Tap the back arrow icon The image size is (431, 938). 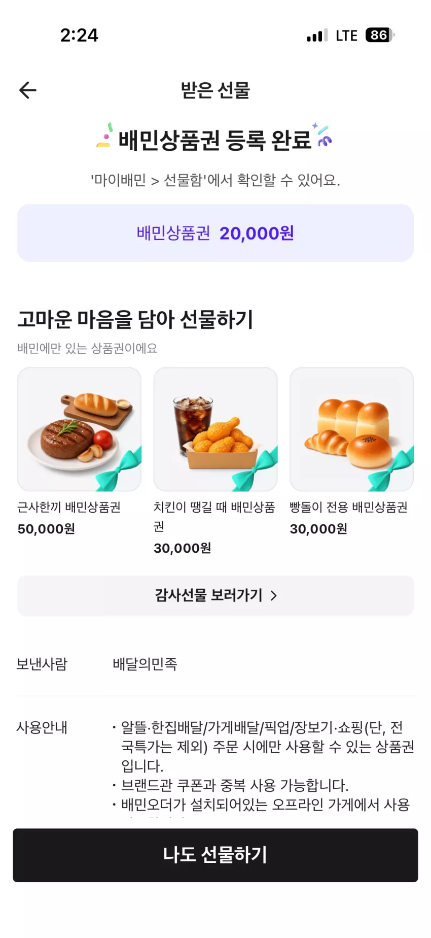28,90
